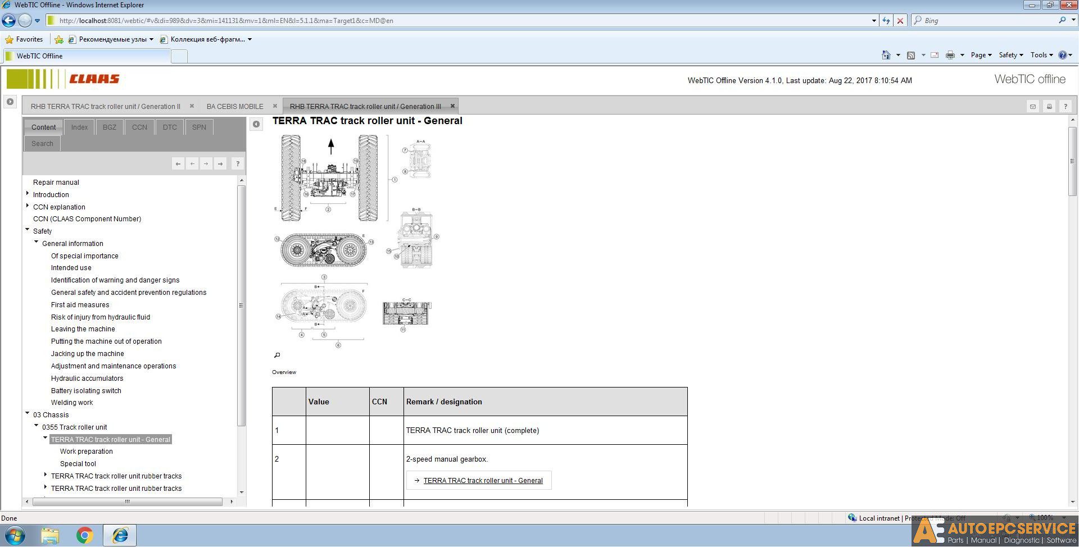Open the IE Page dropdown menu
1079x547 pixels.
tap(981, 55)
